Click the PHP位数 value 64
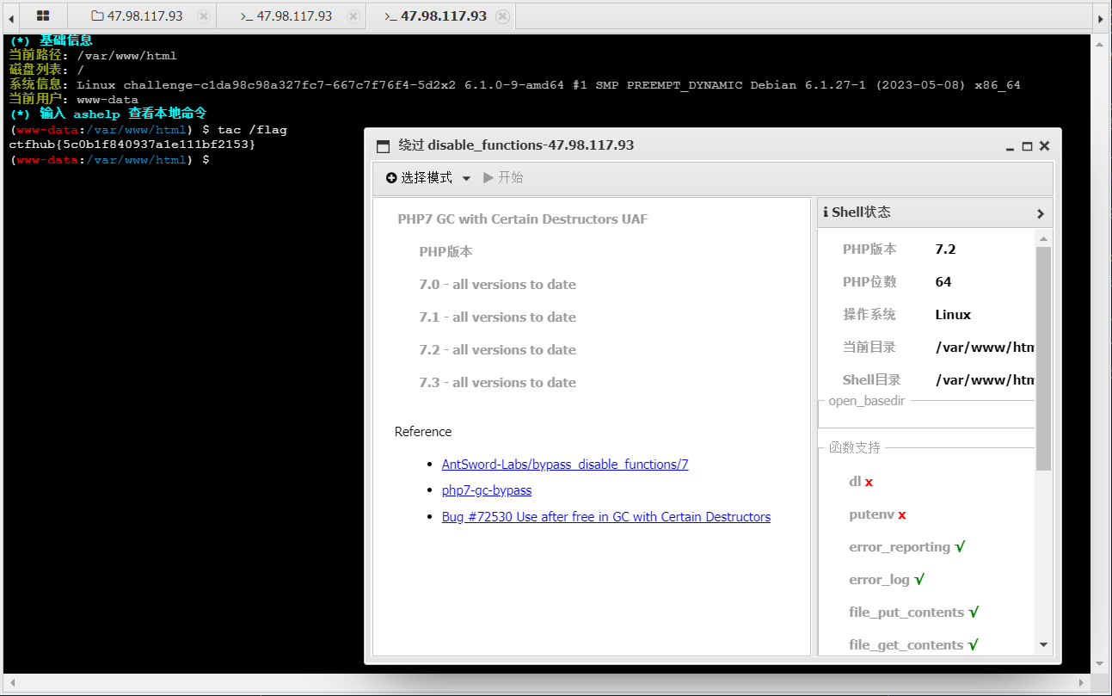 (x=943, y=282)
